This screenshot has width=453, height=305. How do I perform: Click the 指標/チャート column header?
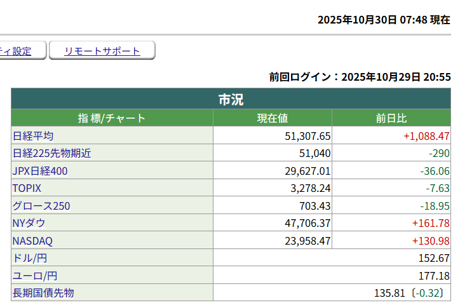click(112, 118)
